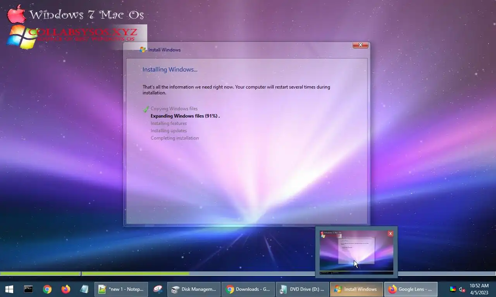This screenshot has width=496, height=297.
Task: Click the Install Windows preview thumbnail
Action: (356, 253)
